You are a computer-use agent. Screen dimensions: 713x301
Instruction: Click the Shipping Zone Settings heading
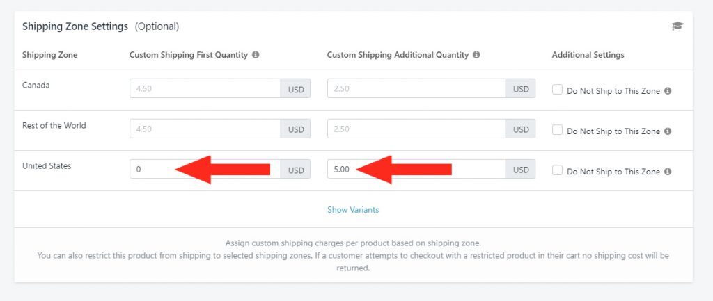point(75,26)
